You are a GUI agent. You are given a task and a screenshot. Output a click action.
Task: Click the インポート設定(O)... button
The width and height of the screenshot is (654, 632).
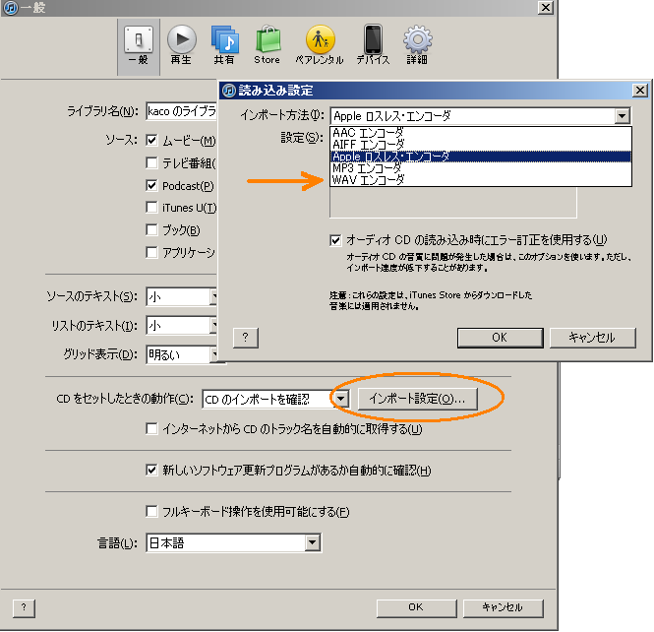point(418,399)
